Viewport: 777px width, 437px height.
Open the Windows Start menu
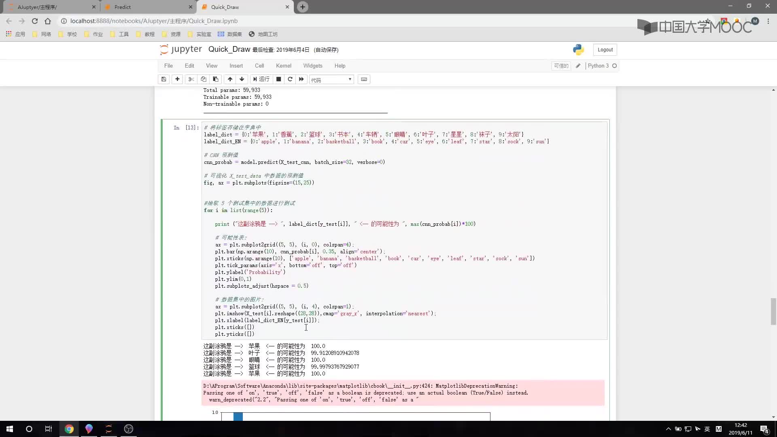point(10,429)
